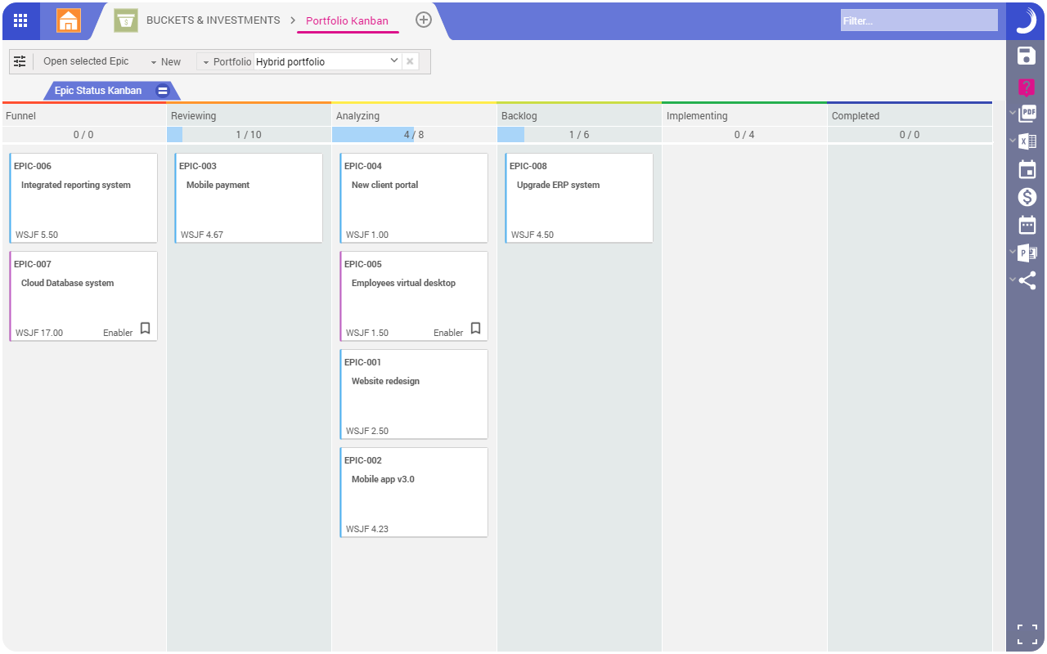Open the pink help icon
This screenshot has width=1047, height=654.
click(x=1027, y=87)
